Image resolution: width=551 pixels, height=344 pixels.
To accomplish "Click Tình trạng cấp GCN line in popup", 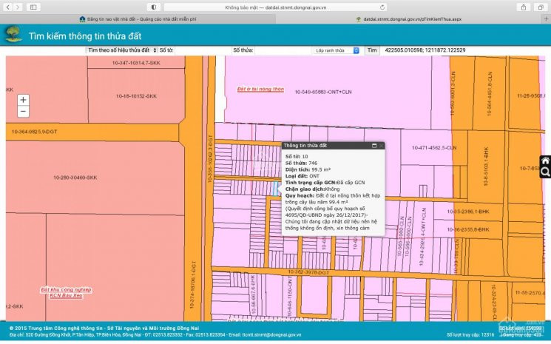I will (325, 183).
